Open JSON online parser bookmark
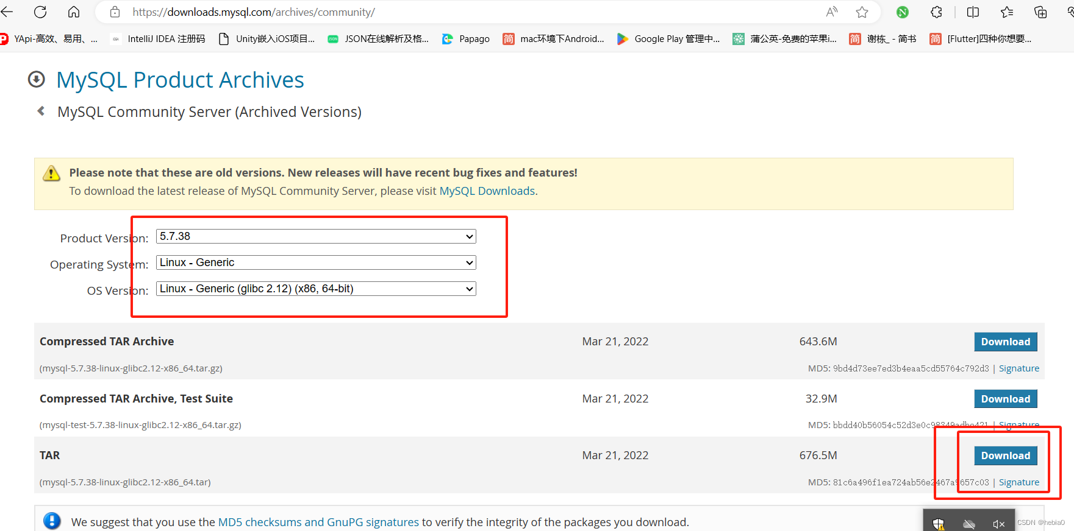Viewport: 1074px width, 531px height. tap(378, 39)
